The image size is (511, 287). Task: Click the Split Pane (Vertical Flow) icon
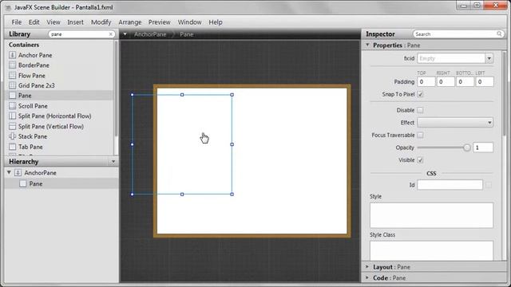point(13,126)
